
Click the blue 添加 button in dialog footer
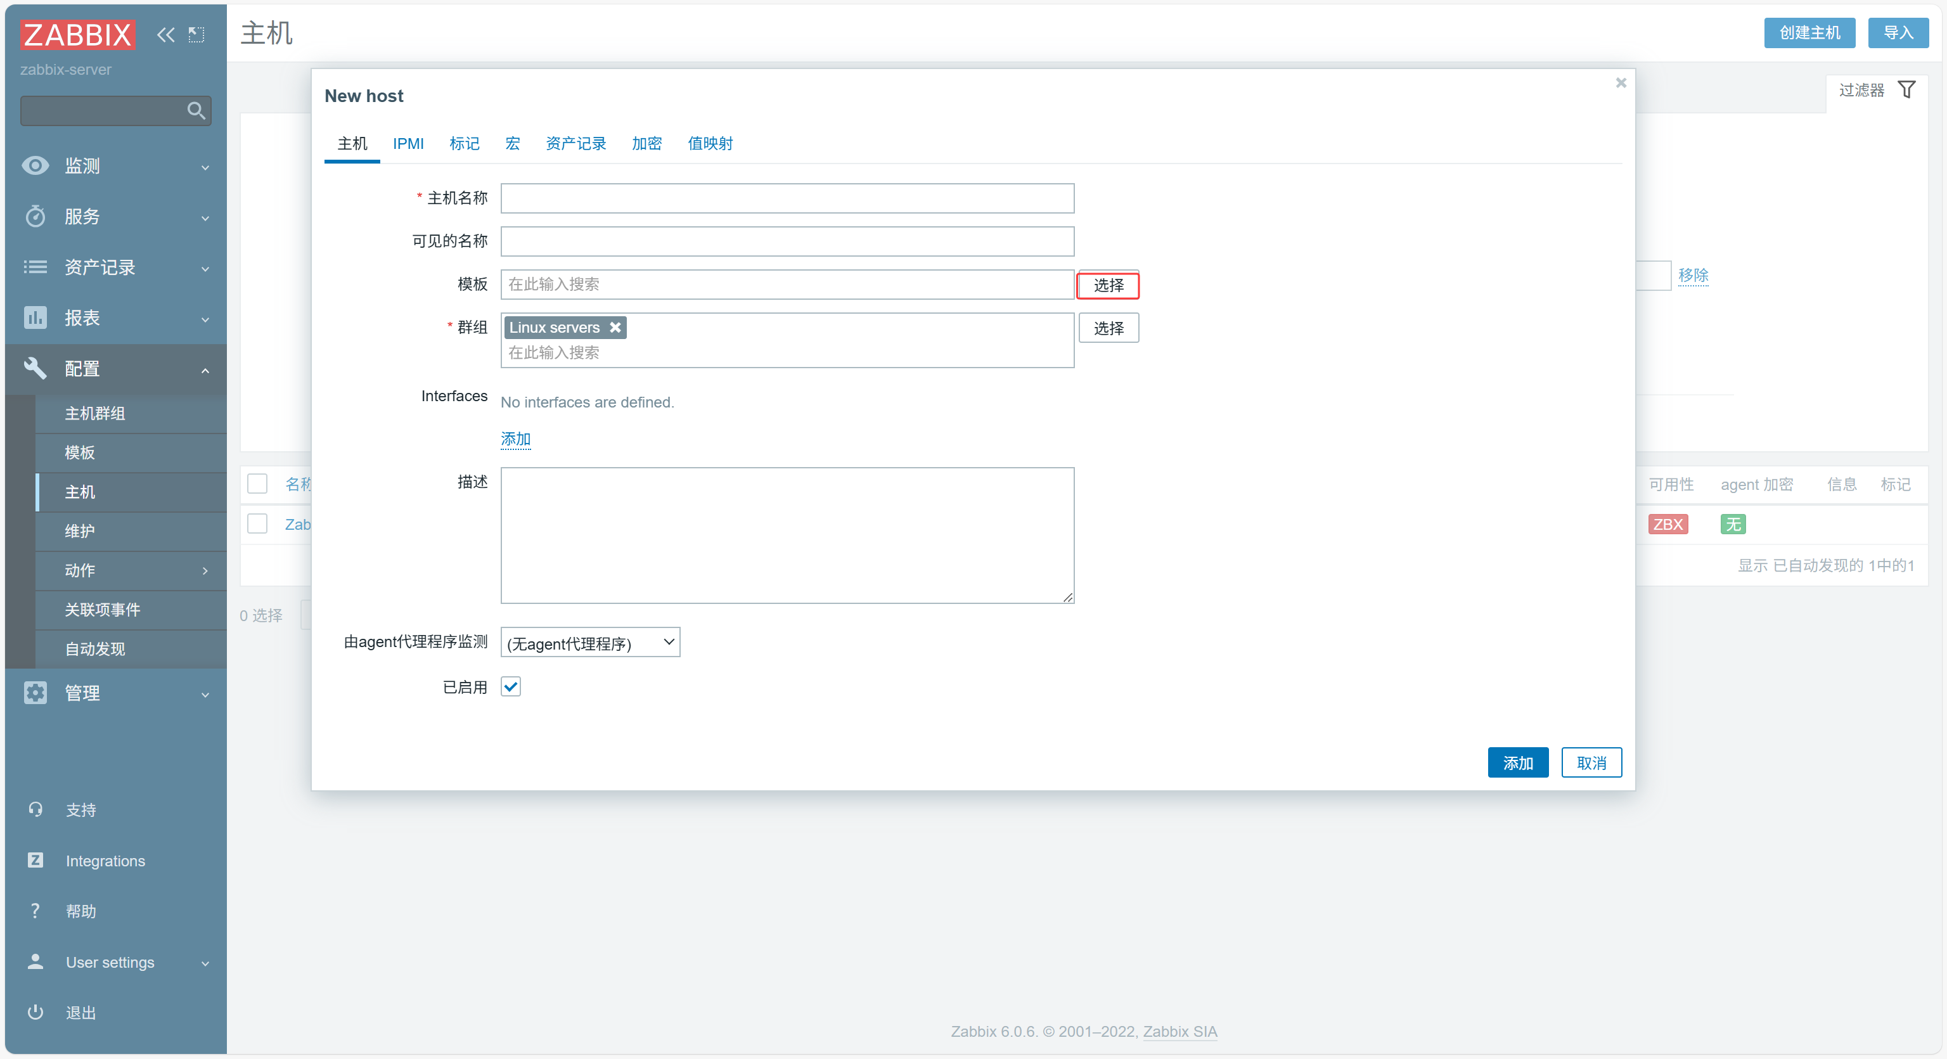coord(1518,762)
